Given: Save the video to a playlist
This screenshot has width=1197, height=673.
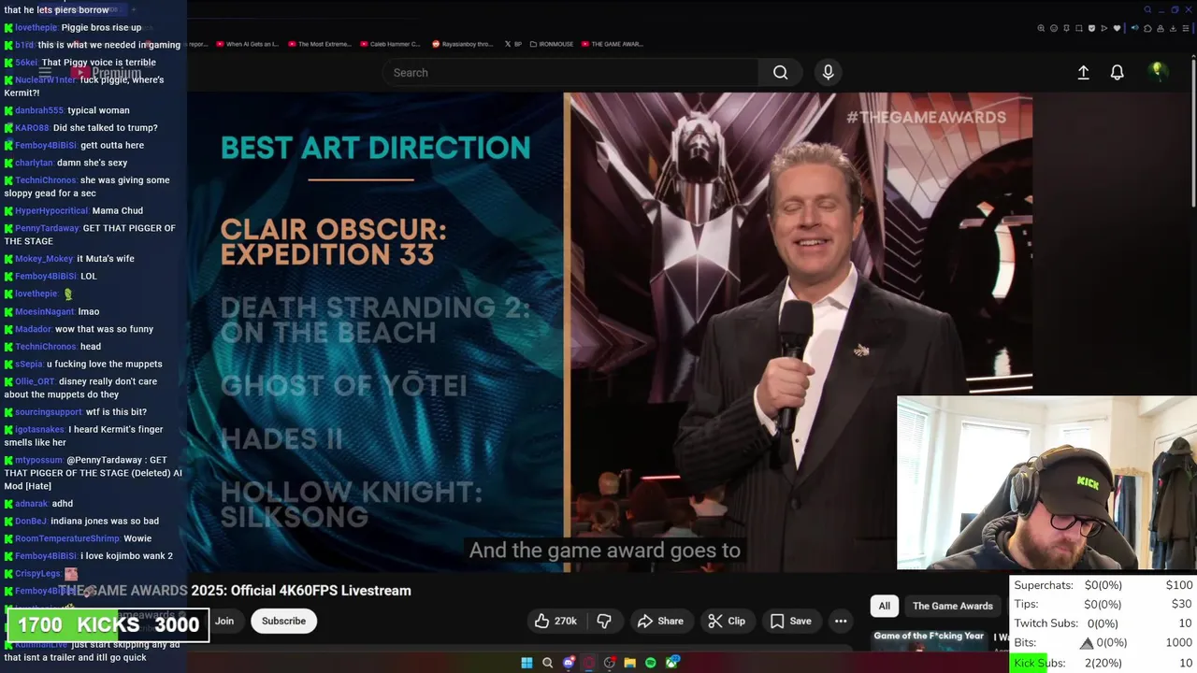Looking at the screenshot, I should coord(790,621).
